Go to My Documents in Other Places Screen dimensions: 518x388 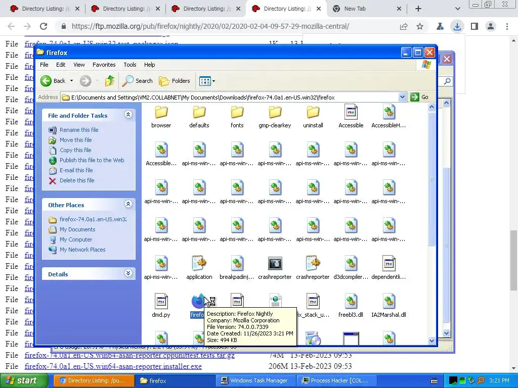pyautogui.click(x=77, y=229)
